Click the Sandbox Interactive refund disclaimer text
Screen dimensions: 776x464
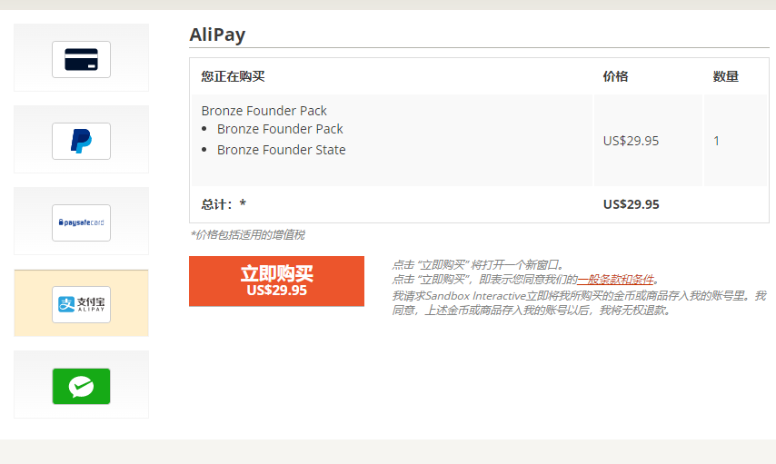[579, 302]
